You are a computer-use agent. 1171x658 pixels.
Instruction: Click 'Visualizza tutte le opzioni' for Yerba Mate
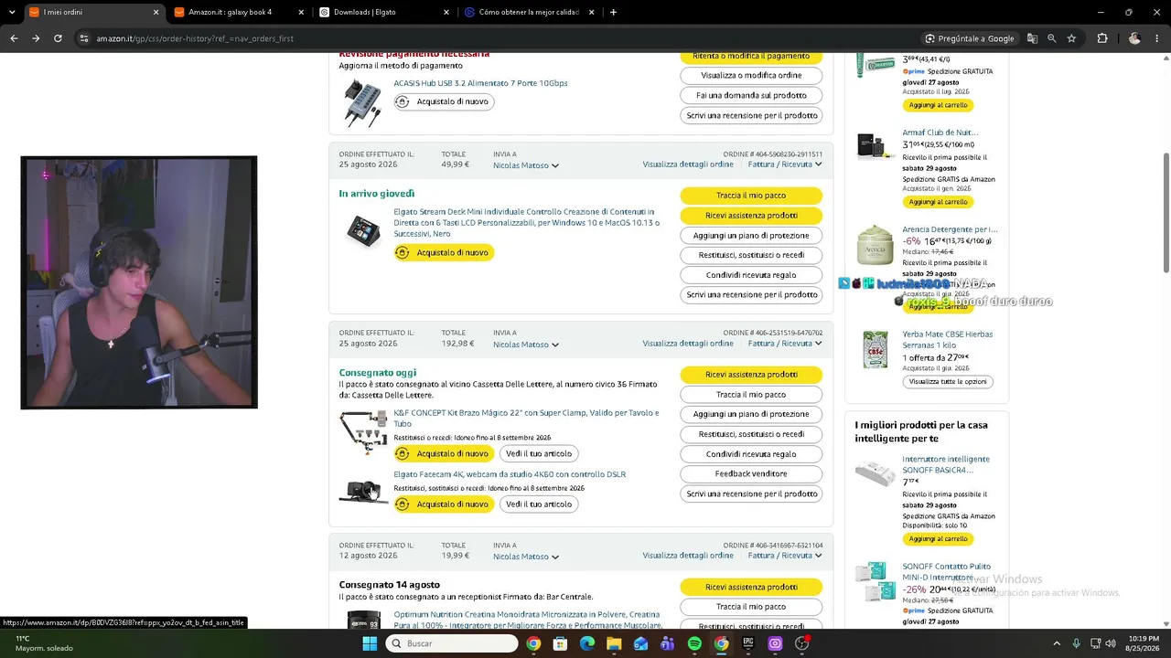point(948,382)
